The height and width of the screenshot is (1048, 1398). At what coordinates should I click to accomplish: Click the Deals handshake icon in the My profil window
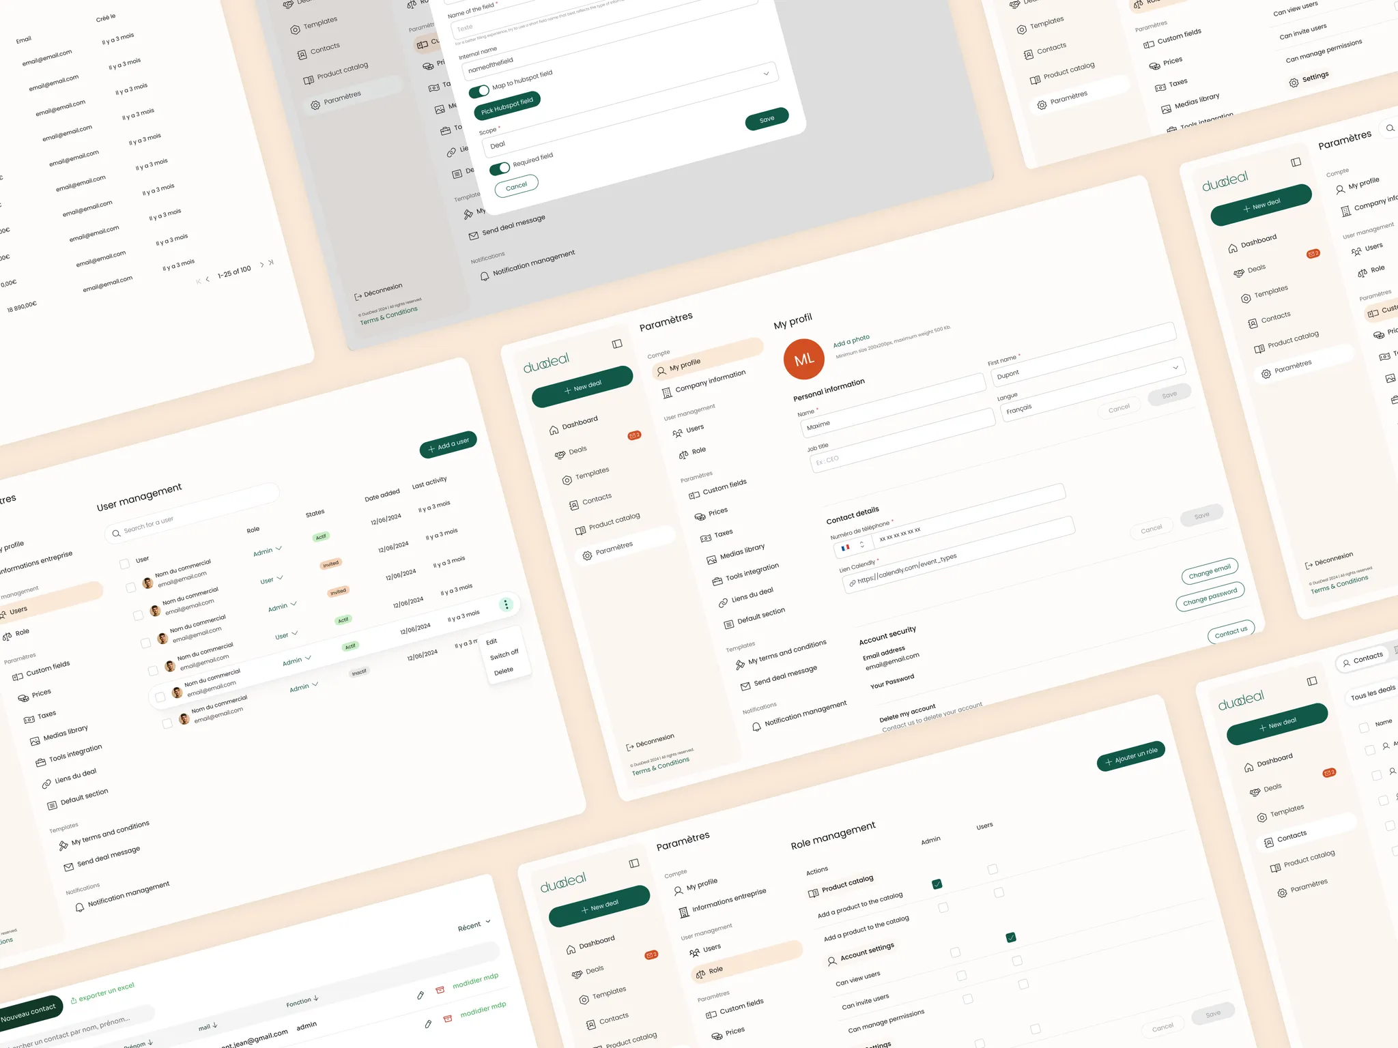coord(560,455)
